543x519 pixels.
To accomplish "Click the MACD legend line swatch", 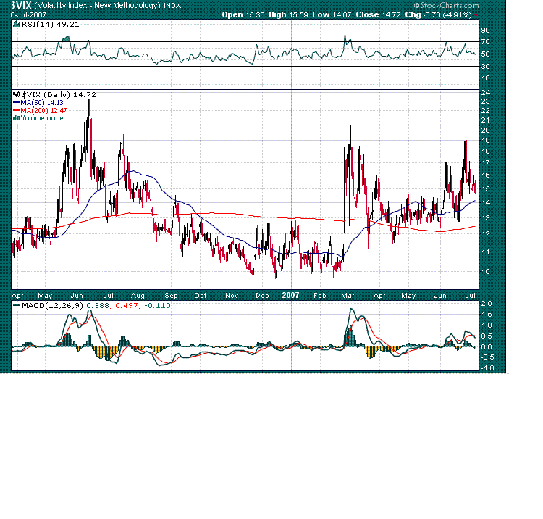I will (16, 305).
